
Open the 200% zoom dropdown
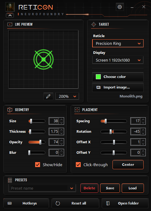[x=67, y=96]
